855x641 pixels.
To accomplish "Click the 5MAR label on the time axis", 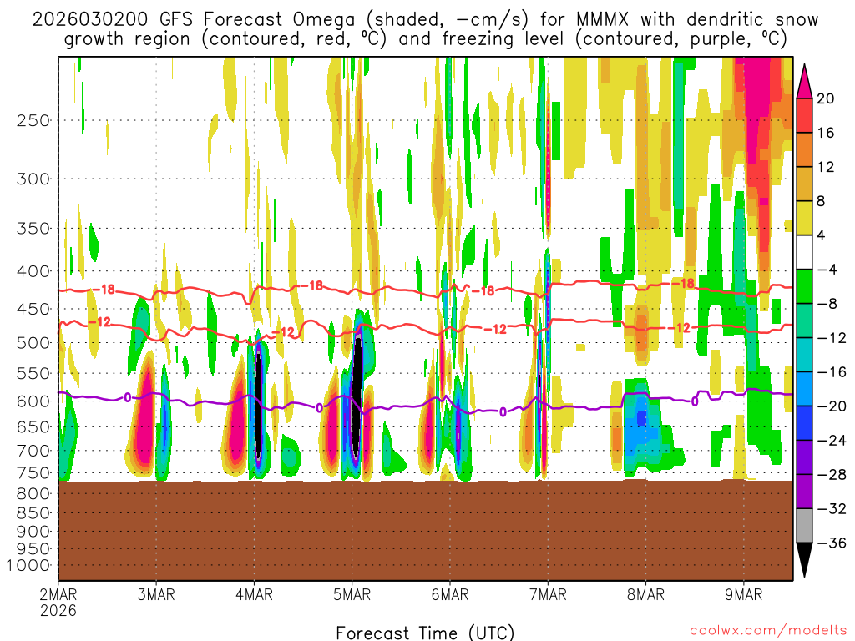I will tap(352, 595).
